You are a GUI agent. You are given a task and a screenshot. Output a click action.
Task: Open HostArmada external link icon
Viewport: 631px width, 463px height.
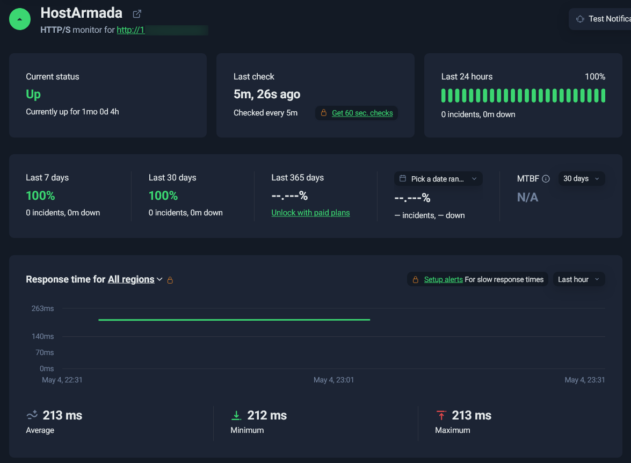(137, 13)
